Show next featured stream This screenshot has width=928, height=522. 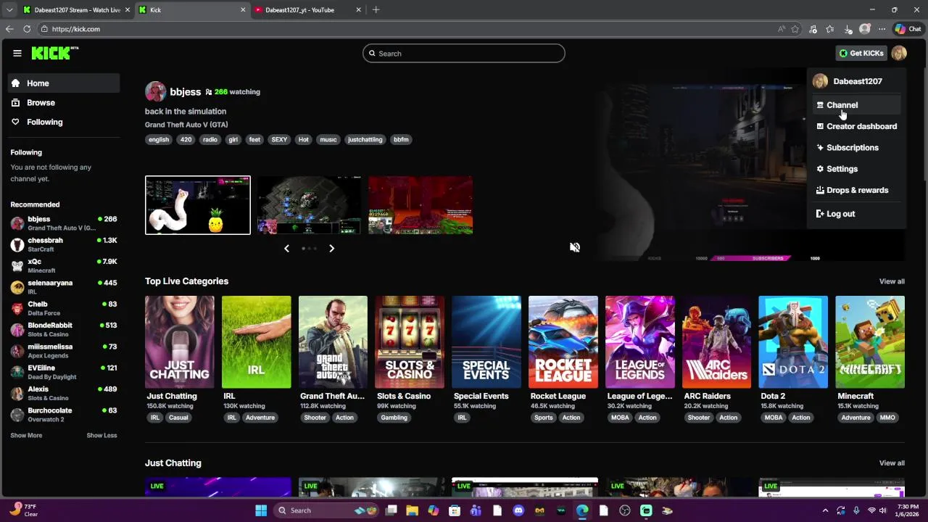click(x=331, y=249)
